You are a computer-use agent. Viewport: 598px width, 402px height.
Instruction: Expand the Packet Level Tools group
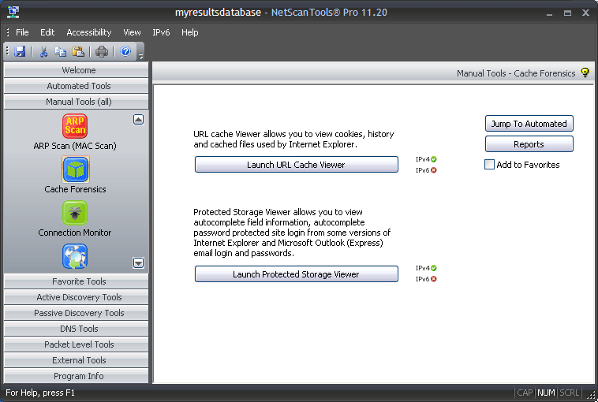click(x=77, y=344)
